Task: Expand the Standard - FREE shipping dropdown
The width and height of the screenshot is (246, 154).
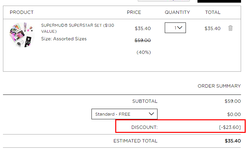Action: [124, 114]
